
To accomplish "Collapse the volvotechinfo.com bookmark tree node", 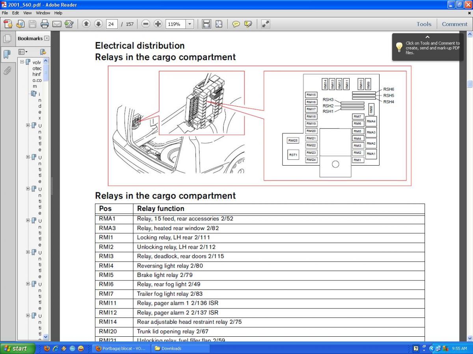I will 22,62.
